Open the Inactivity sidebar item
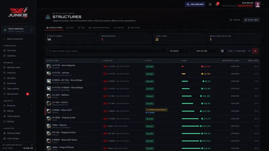The width and height of the screenshot is (269, 151). (x=11, y=73)
